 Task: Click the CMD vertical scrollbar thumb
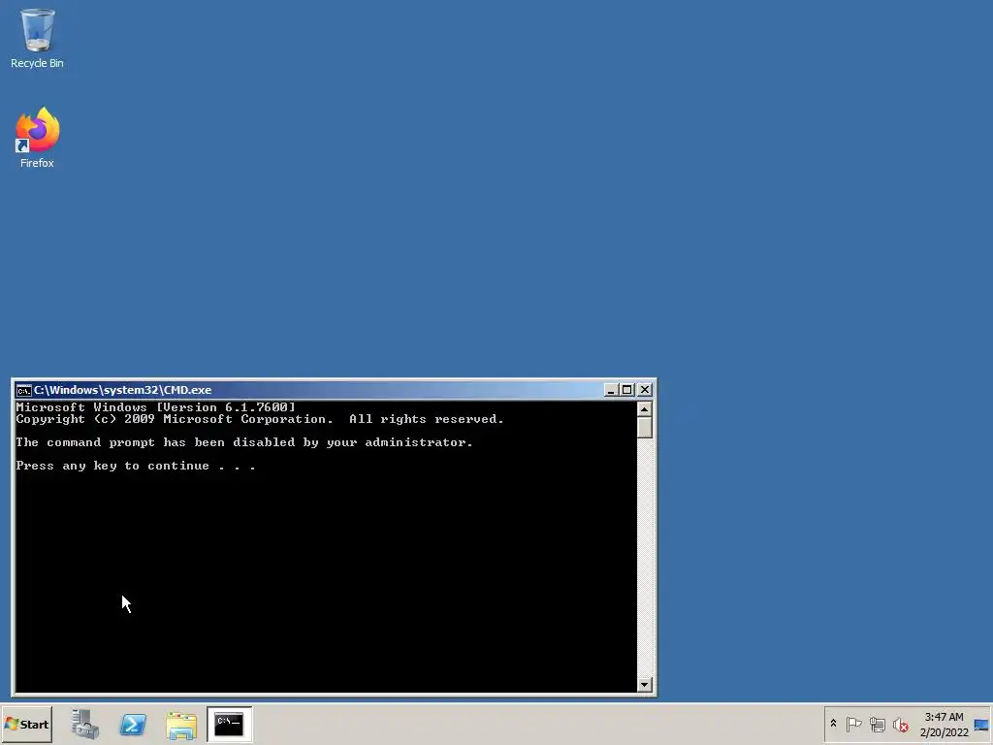coord(644,428)
